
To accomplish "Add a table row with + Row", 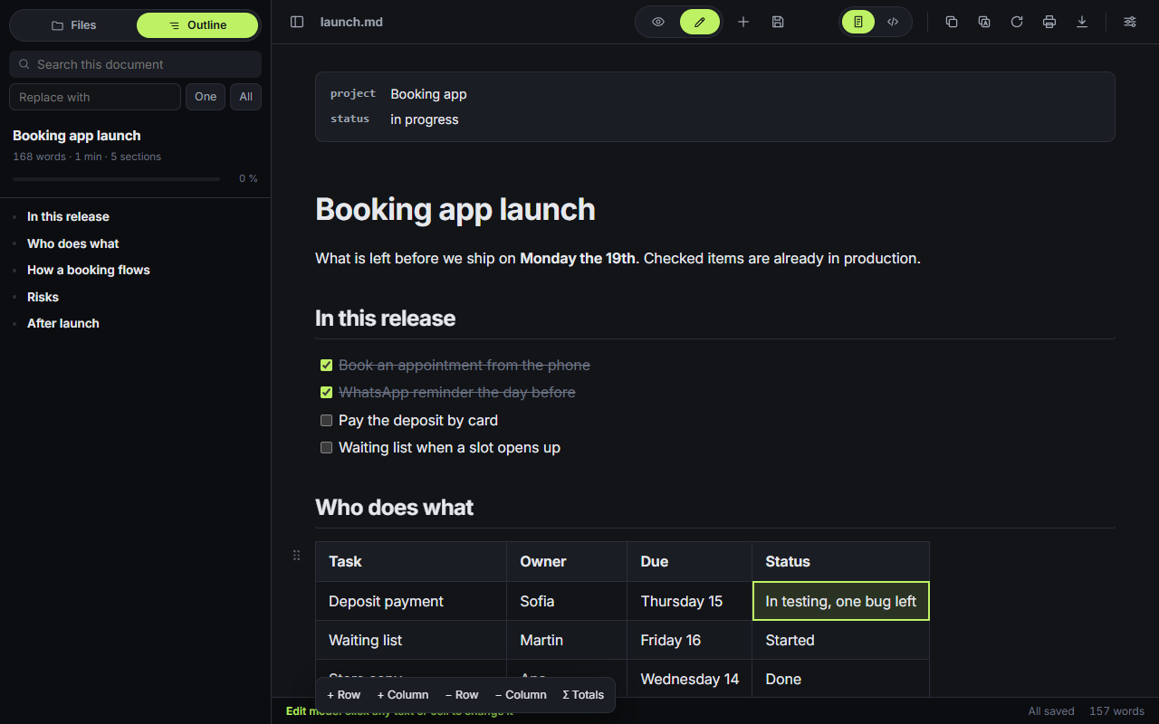I will click(344, 695).
